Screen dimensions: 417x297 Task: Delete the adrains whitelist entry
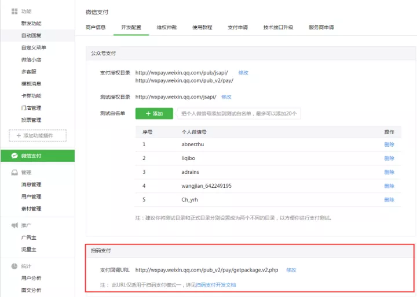pyautogui.click(x=389, y=172)
